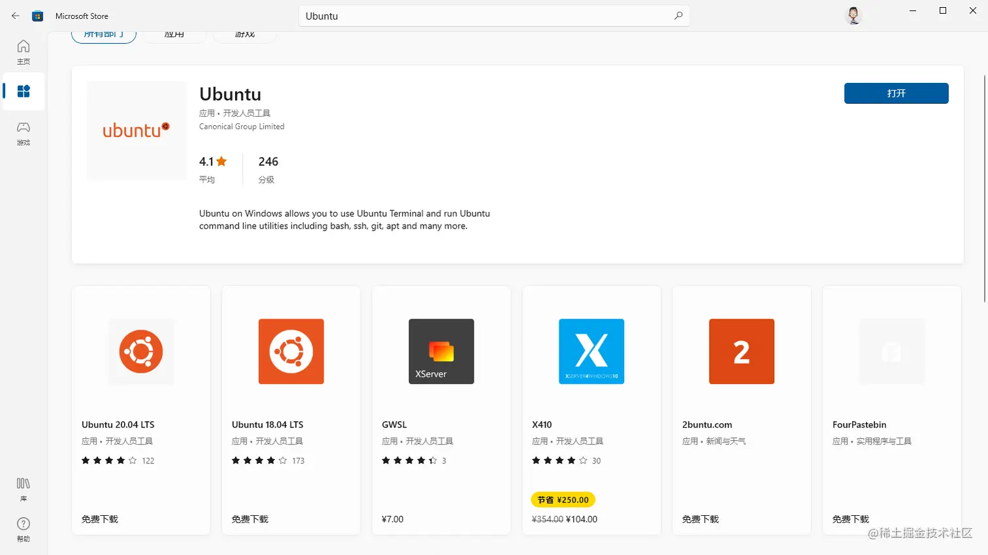
Task: Open the Ubuntu featured app title
Action: click(230, 94)
